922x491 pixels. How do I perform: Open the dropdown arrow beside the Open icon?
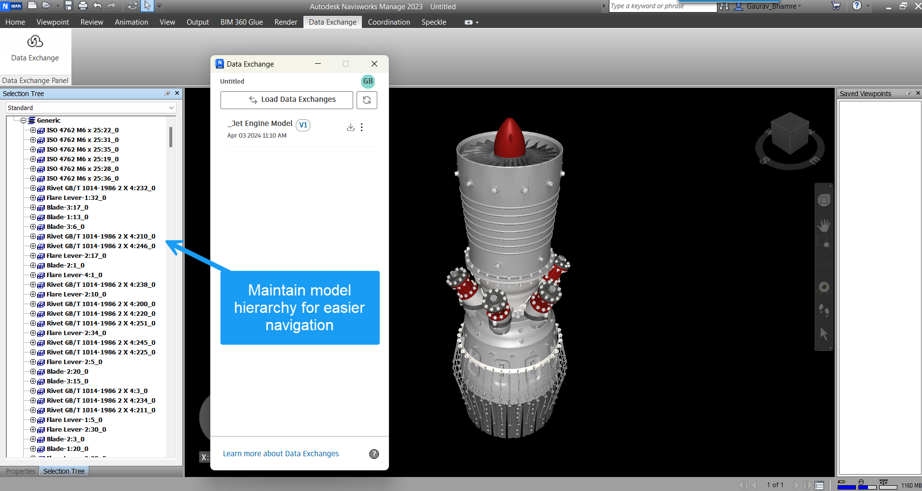coord(57,6)
